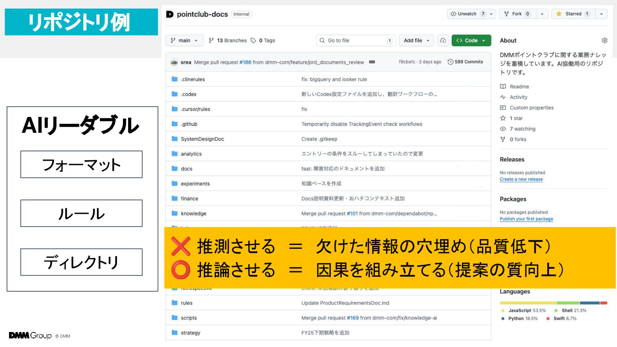Viewport: 617px width, 347px height.
Task: Open repository About settings gear
Action: click(x=605, y=40)
